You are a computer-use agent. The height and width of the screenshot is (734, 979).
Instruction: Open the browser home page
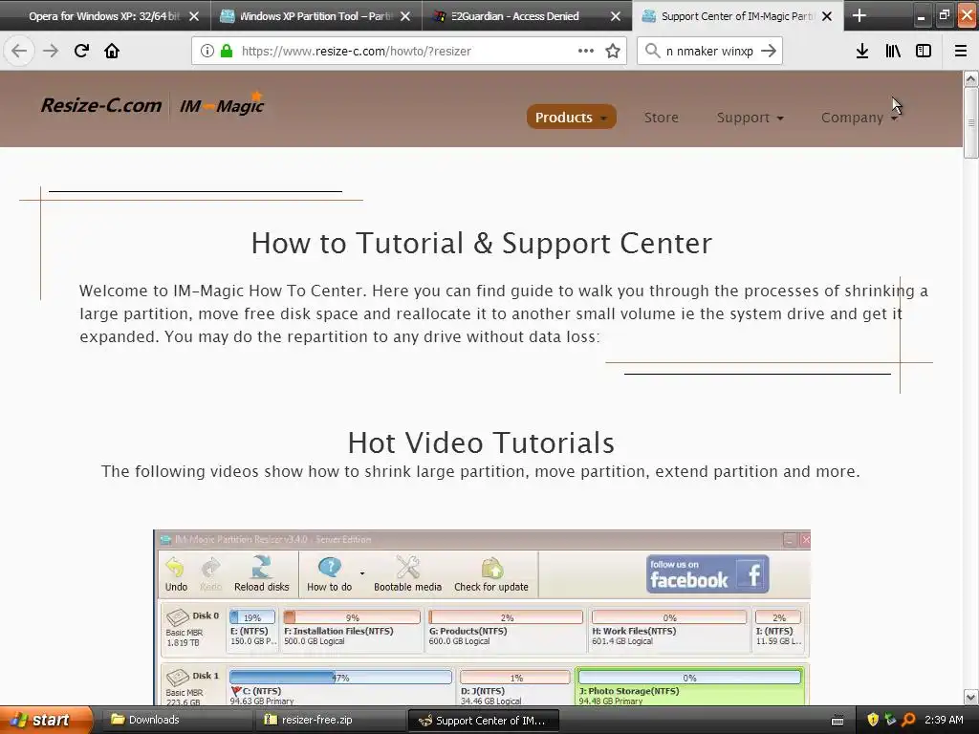(112, 51)
